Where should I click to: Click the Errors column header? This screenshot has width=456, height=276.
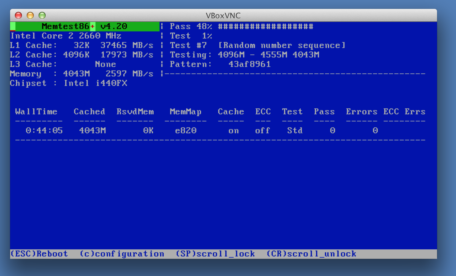362,112
